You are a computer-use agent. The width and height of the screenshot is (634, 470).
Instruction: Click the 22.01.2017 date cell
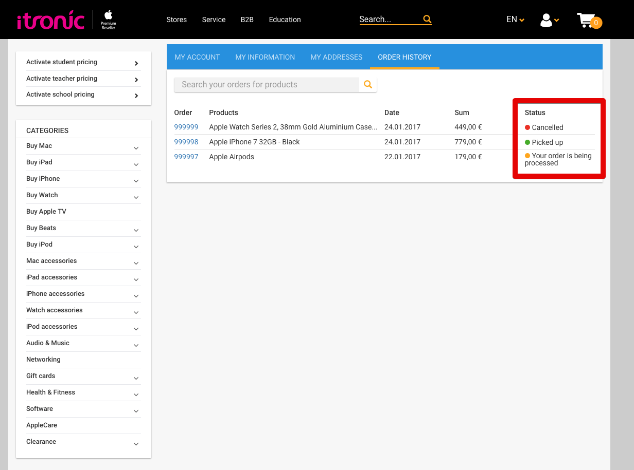click(x=402, y=157)
